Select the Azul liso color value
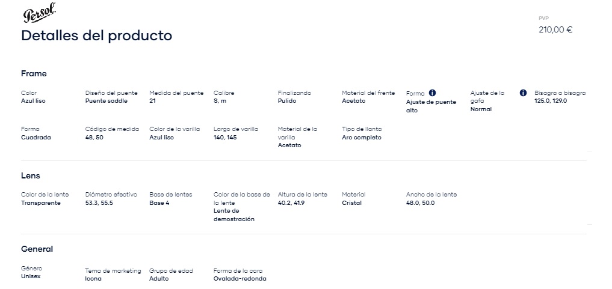 pos(33,101)
